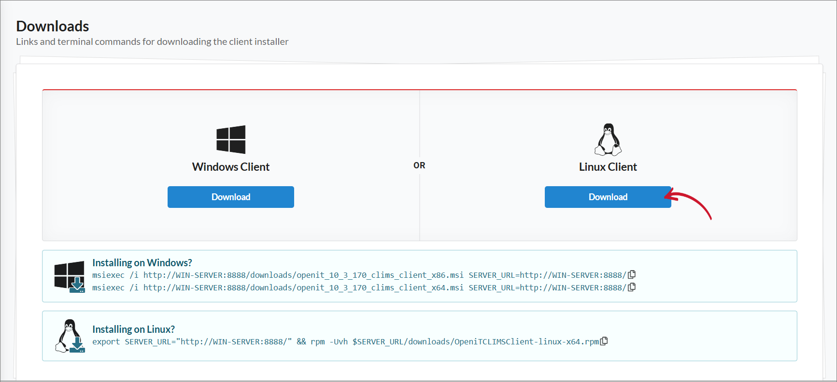Click the Downloads page title
This screenshot has width=837, height=382.
pos(53,26)
